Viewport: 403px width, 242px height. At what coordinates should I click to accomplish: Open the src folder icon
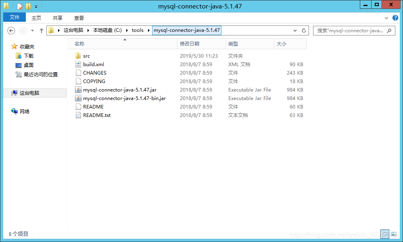tap(78, 56)
